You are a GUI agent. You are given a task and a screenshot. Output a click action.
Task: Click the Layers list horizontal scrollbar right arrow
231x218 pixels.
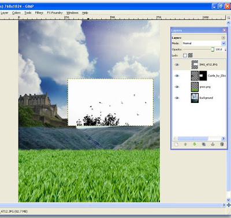tap(223, 138)
